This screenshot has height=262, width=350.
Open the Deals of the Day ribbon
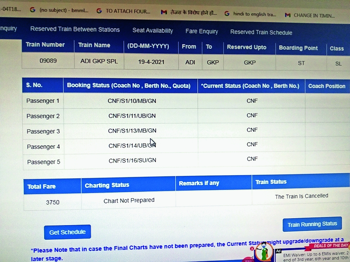pos(330,245)
